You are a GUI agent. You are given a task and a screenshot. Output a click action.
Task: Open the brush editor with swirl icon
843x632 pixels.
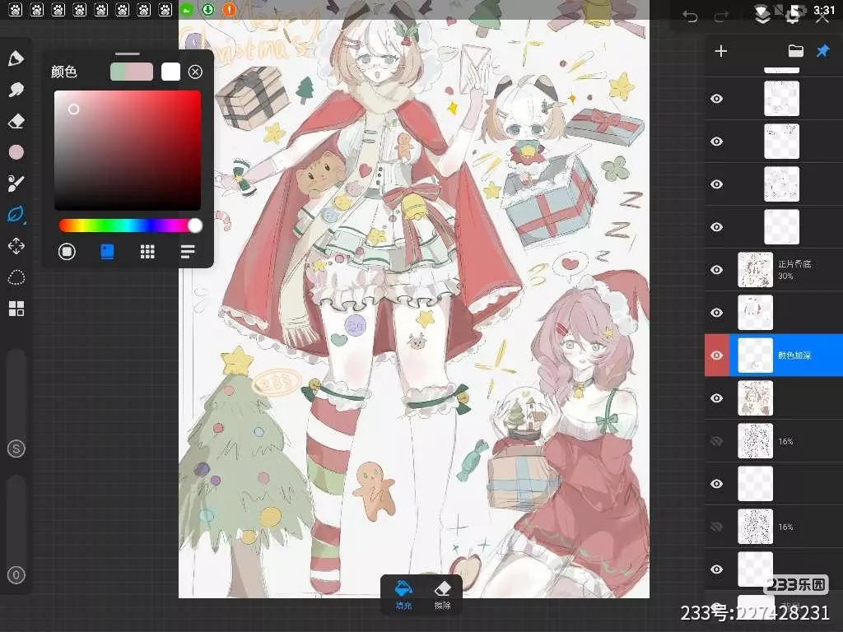[16, 184]
